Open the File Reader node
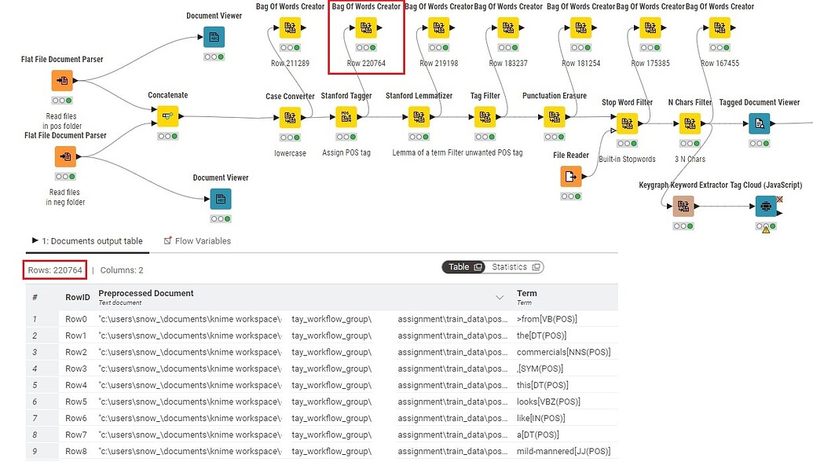The width and height of the screenshot is (813, 462). point(570,176)
